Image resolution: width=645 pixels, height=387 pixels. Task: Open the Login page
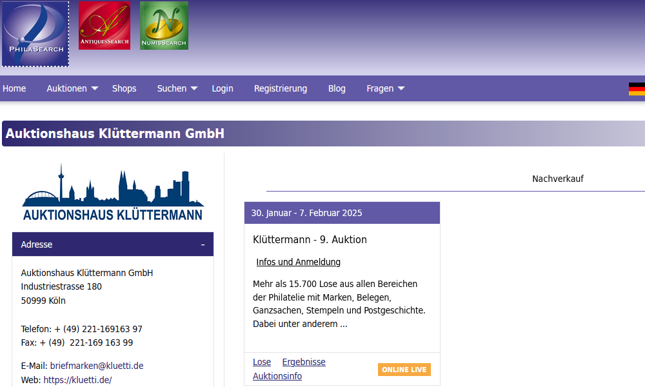tap(223, 88)
